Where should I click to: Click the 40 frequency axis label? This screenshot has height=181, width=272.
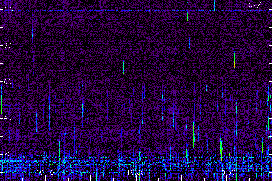coord(8,118)
